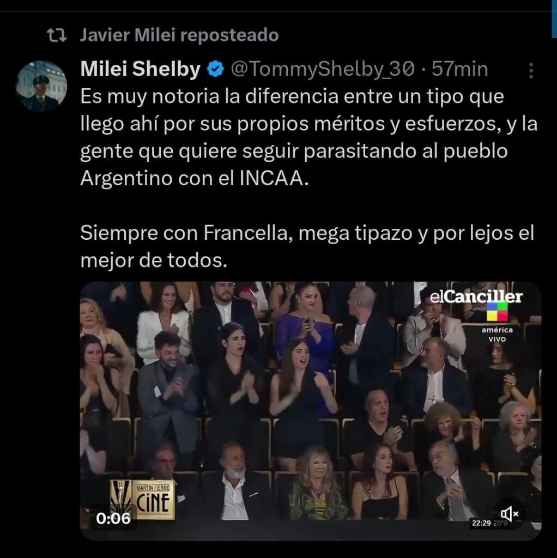The height and width of the screenshot is (558, 557).
Task: Click the golden statuette logo in video
Action: [120, 500]
